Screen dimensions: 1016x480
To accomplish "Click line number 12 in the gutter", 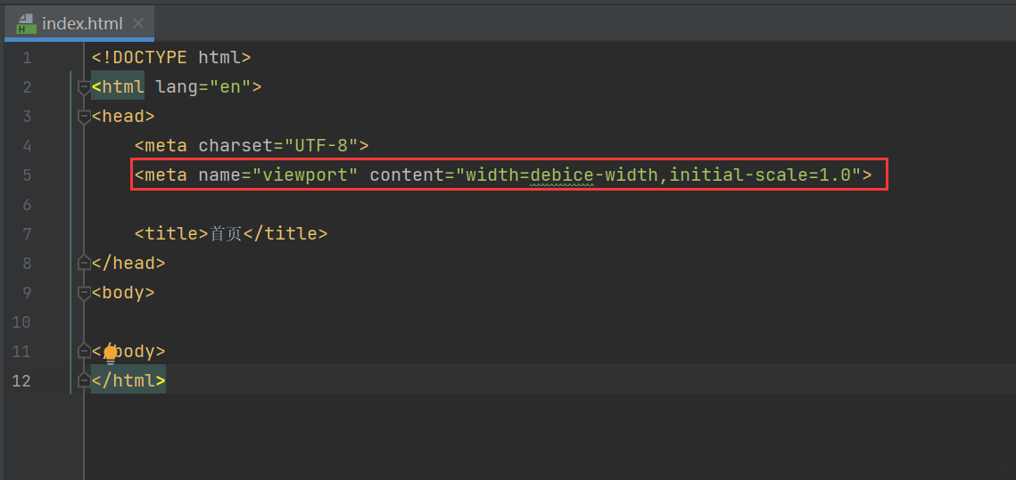I will [x=21, y=380].
